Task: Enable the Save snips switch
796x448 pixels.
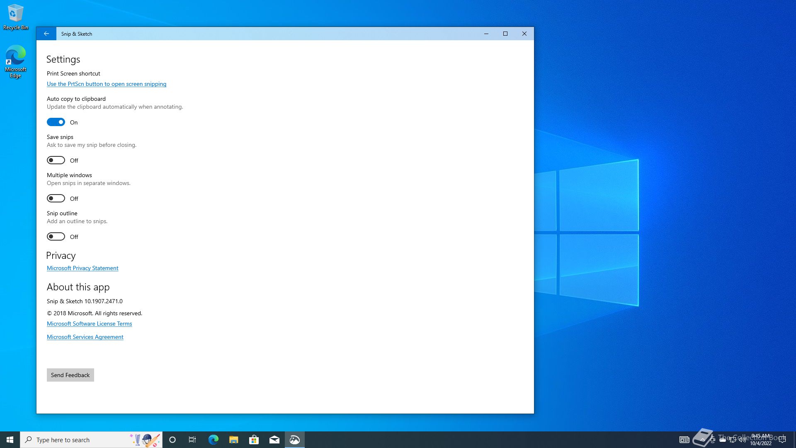Action: pos(56,160)
